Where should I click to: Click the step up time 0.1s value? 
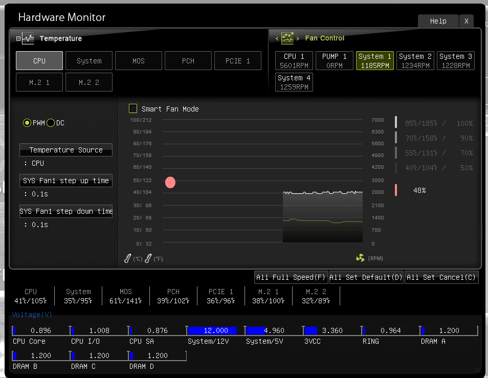[x=39, y=194]
